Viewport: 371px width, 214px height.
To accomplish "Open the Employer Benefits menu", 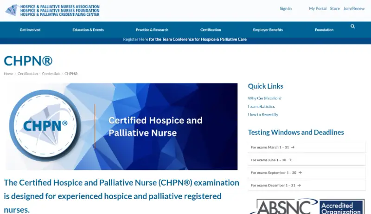I will [x=268, y=30].
